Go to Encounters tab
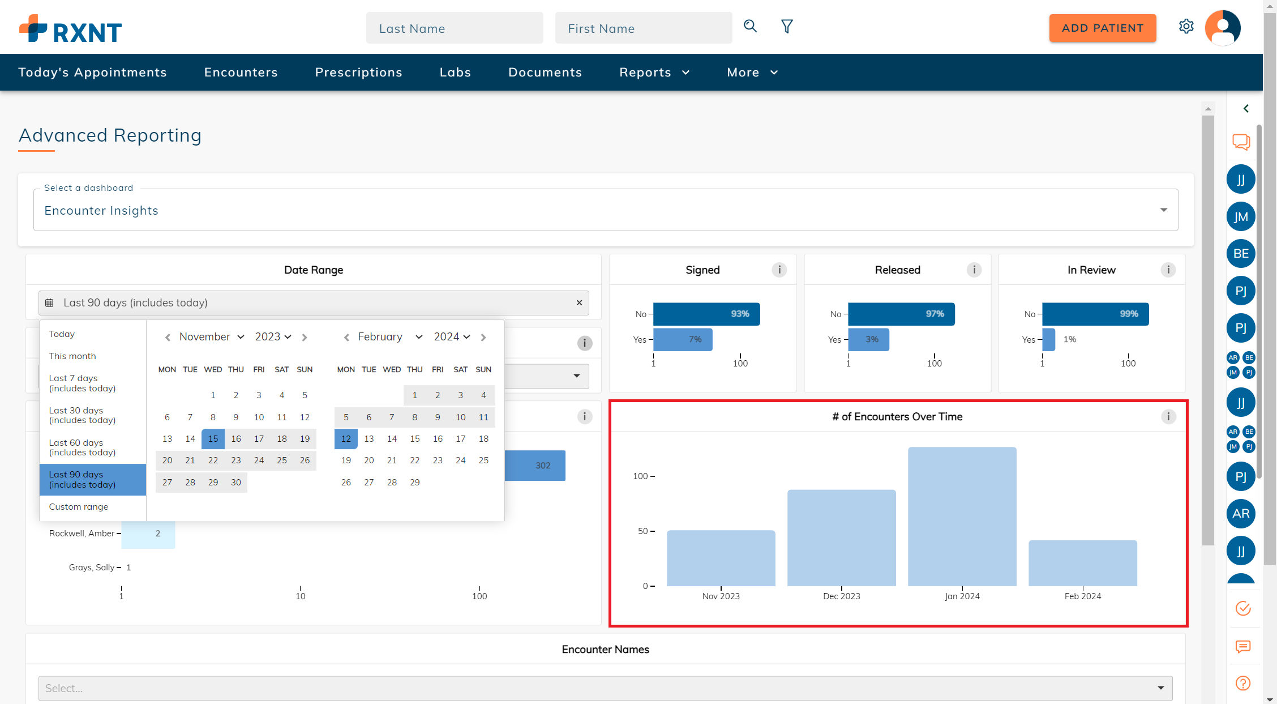 point(241,72)
